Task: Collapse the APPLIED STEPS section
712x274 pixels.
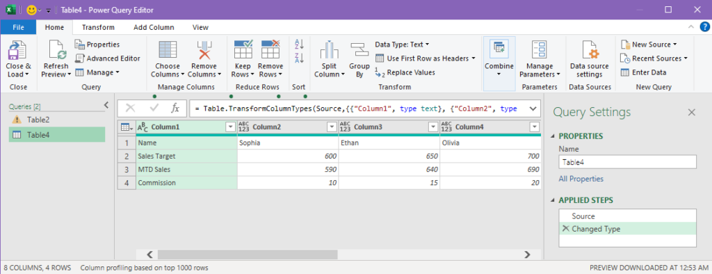Action: 553,200
